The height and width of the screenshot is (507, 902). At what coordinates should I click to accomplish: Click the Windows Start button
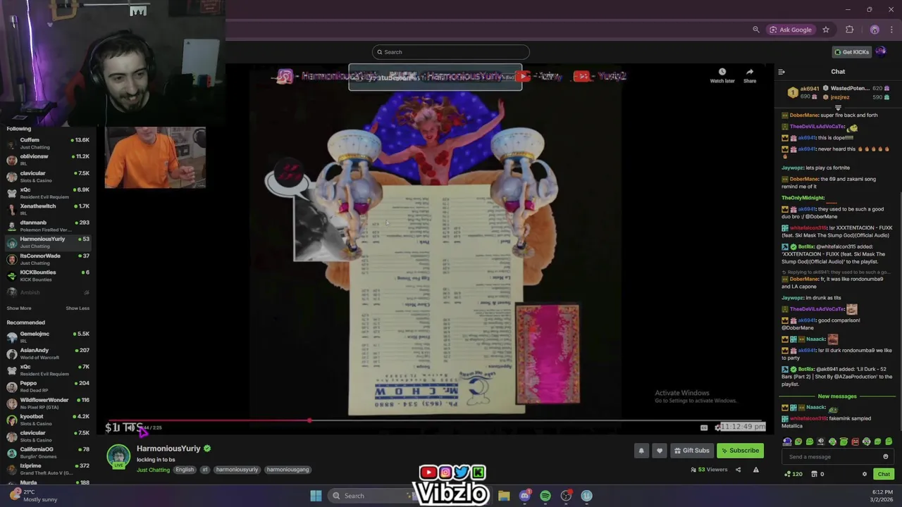click(x=316, y=496)
